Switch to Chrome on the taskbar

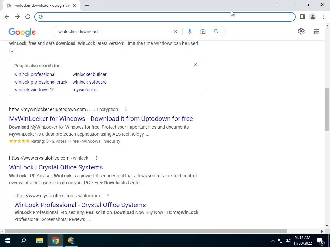click(x=55, y=241)
